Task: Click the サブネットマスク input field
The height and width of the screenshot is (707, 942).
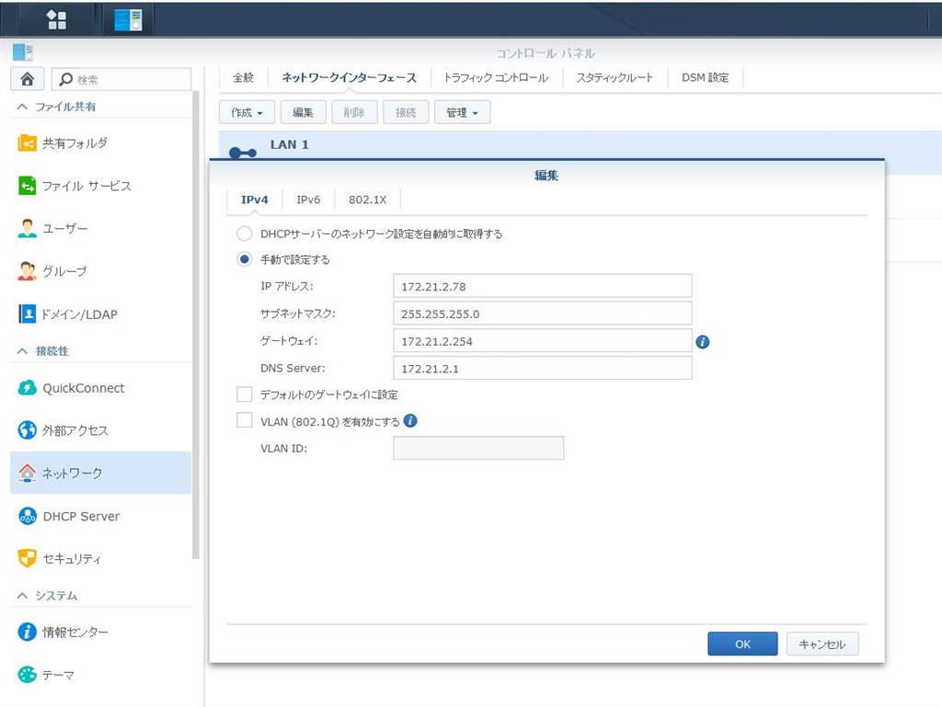Action: (543, 314)
